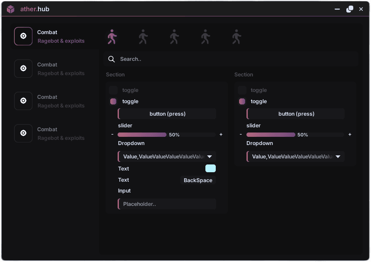Image resolution: width=371 pixels, height=262 pixels.
Task: Select the middle walking figure icon
Action: click(174, 36)
